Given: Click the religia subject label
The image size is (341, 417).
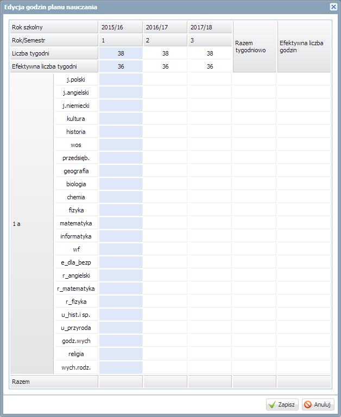Looking at the screenshot, I should pyautogui.click(x=76, y=354).
